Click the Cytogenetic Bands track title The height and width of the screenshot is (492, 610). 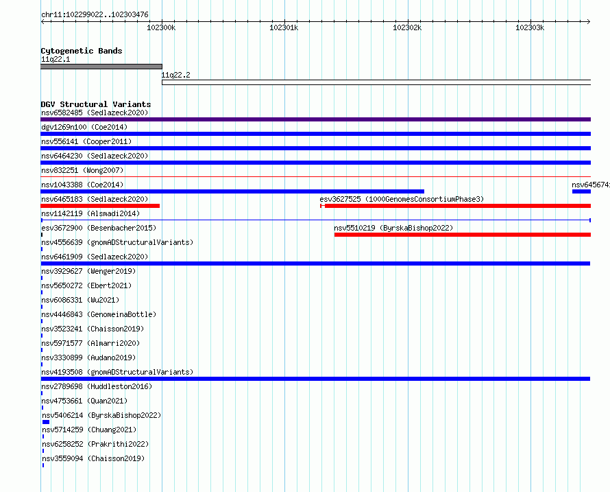tap(82, 51)
